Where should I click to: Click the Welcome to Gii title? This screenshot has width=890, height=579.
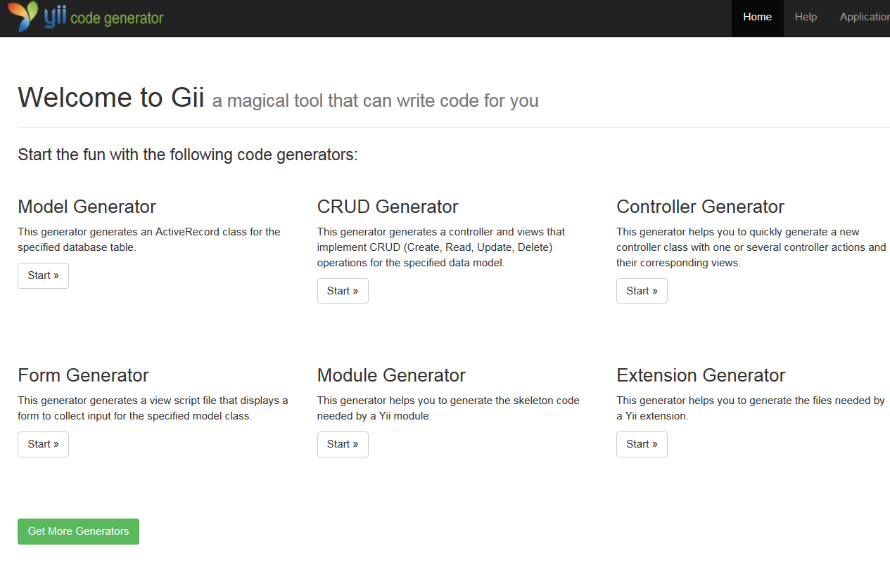tap(110, 98)
